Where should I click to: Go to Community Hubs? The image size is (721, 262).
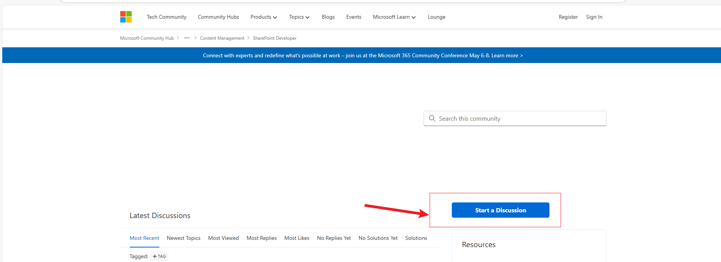point(218,17)
